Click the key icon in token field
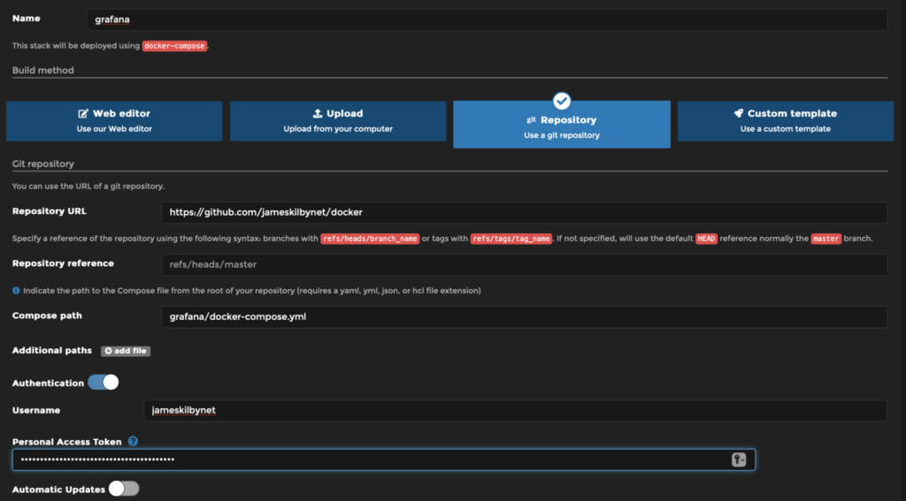Viewport: 906px width, 501px height. (x=739, y=459)
